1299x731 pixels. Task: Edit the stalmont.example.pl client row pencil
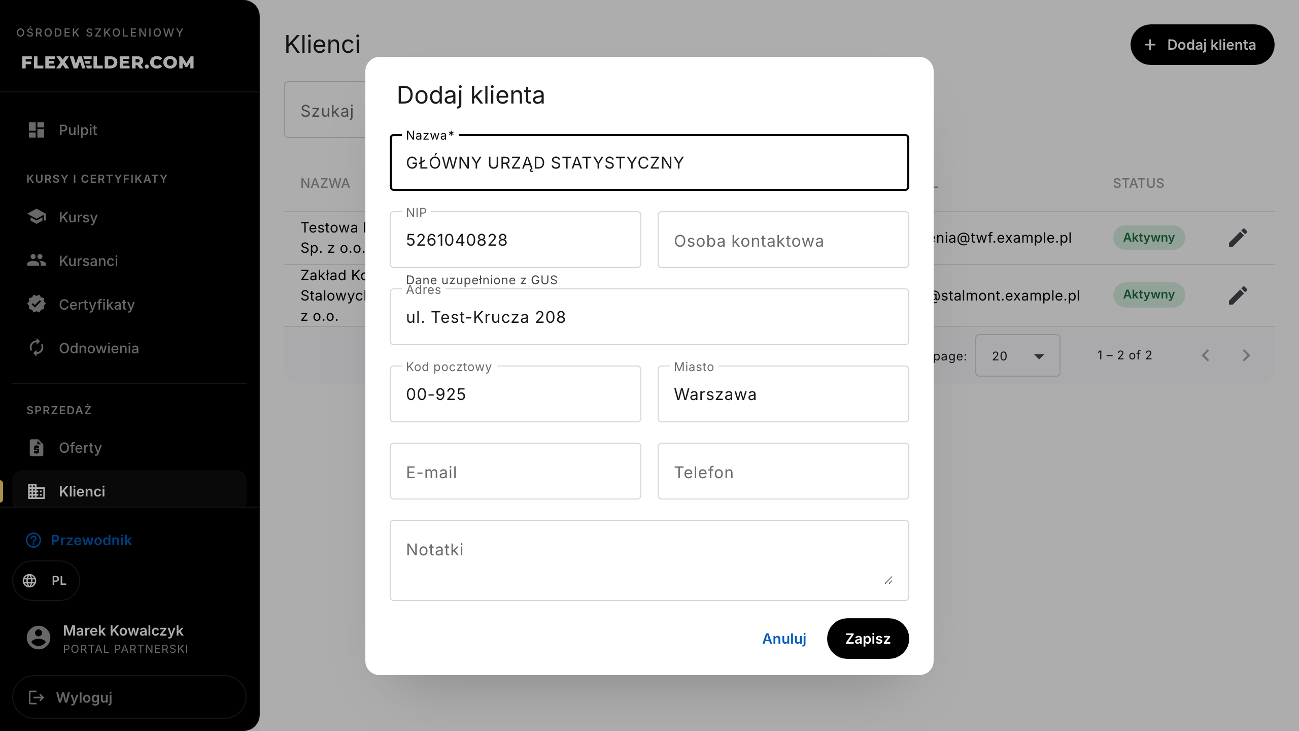tap(1238, 295)
